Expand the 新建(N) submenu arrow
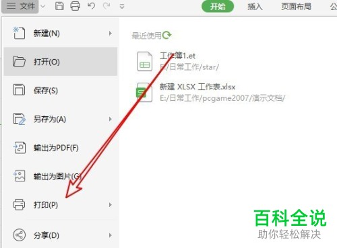 110,34
